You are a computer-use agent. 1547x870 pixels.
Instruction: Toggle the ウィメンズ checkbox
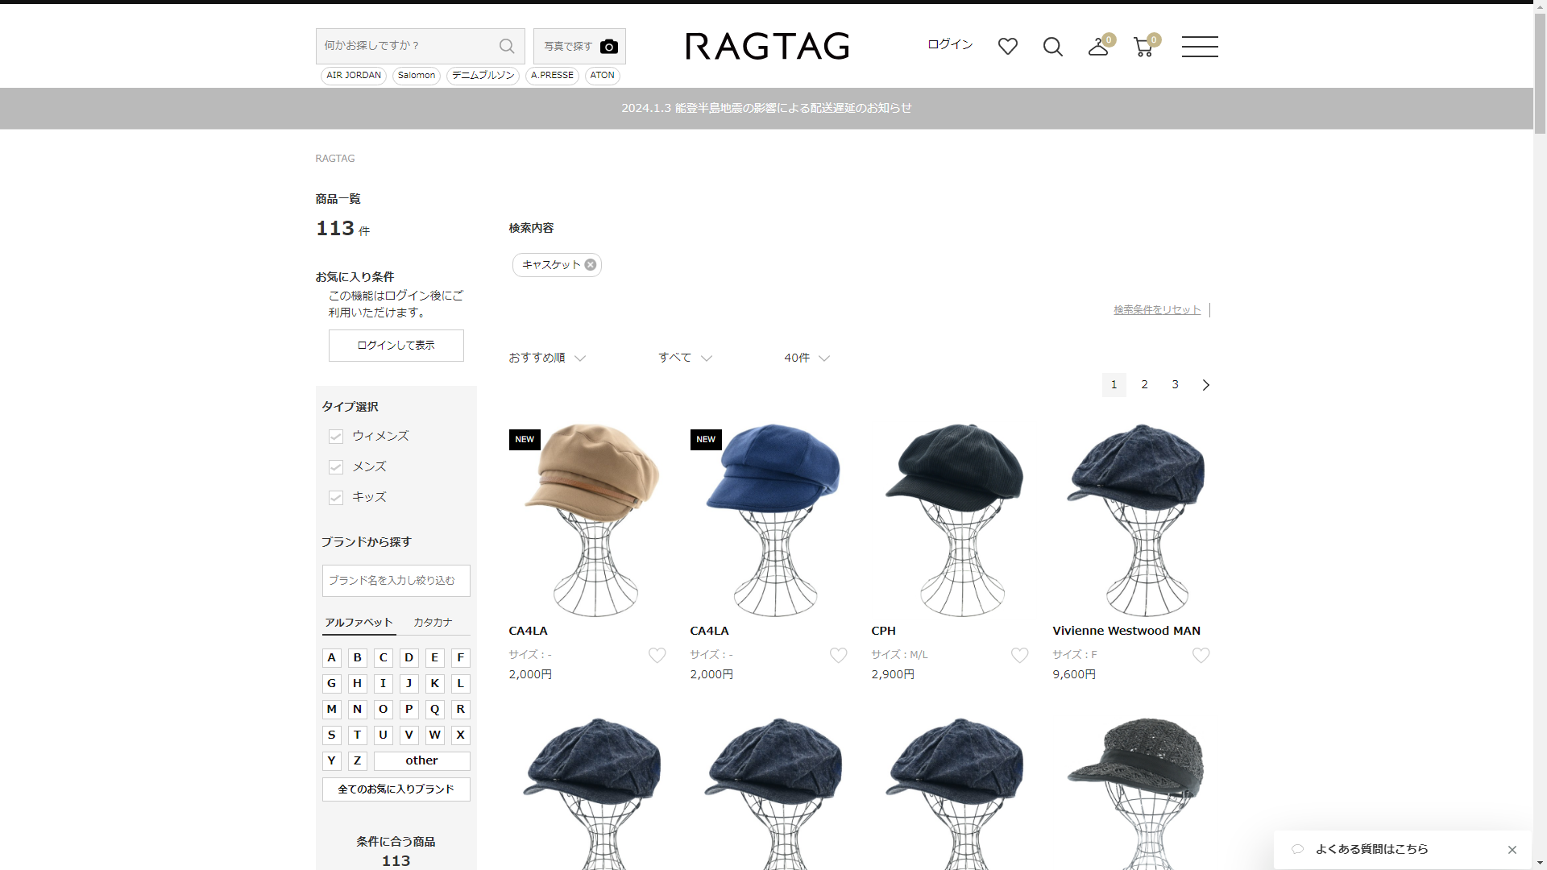pos(336,437)
